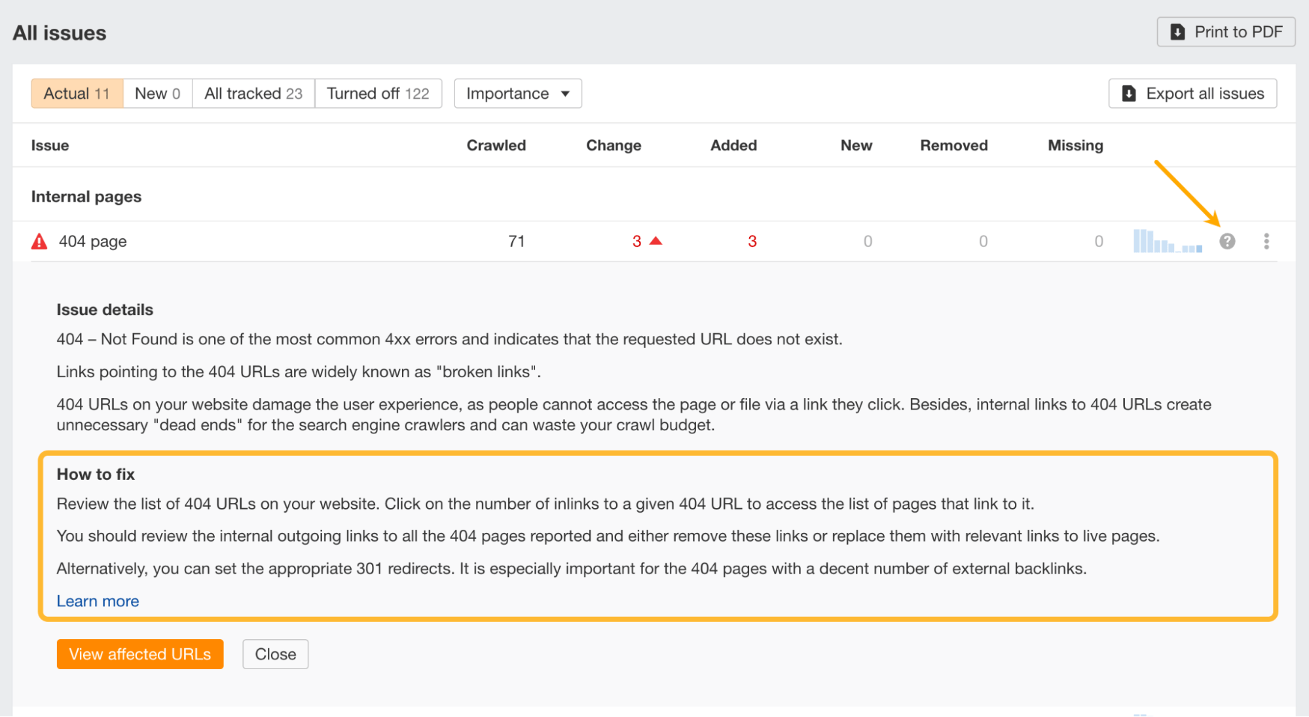The height and width of the screenshot is (717, 1309).
Task: Click the View affected URLs button
Action: [139, 653]
